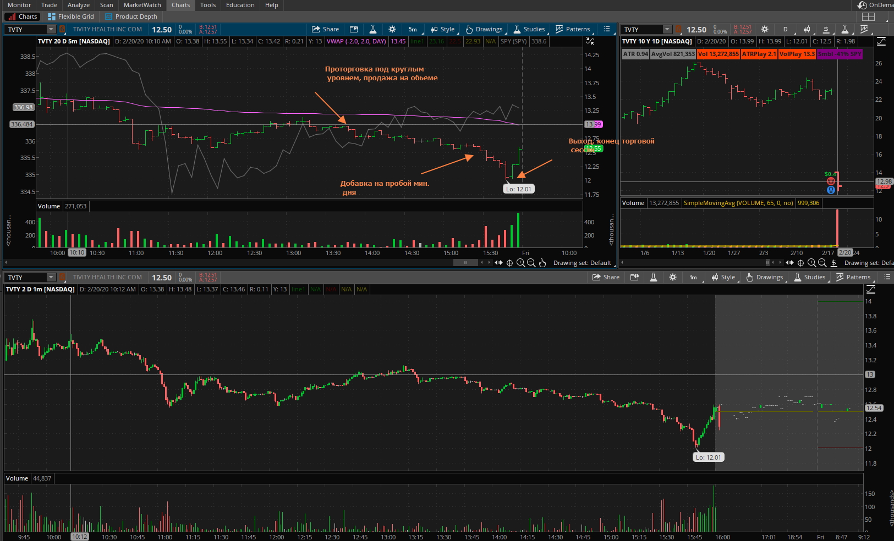Expand symbol dropdown arrow in 5m chart
This screenshot has width=894, height=541.
tap(51, 30)
